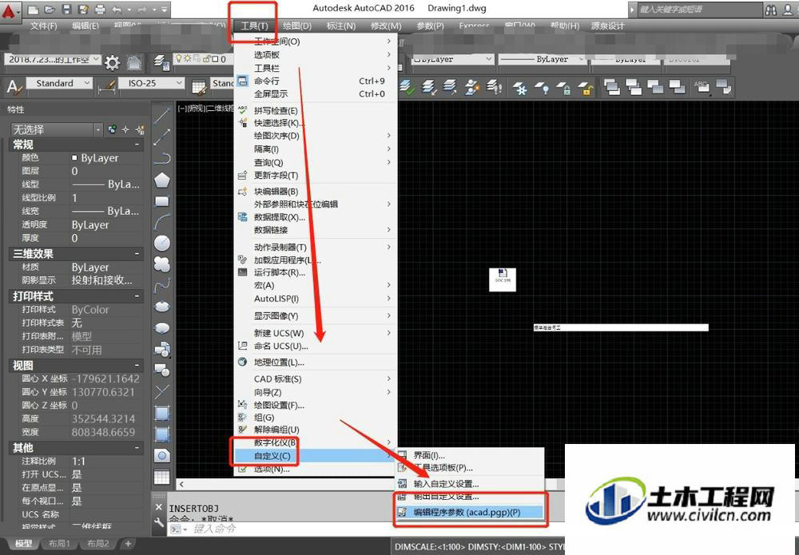Close the command line with X icon
The height and width of the screenshot is (555, 799).
[x=159, y=507]
